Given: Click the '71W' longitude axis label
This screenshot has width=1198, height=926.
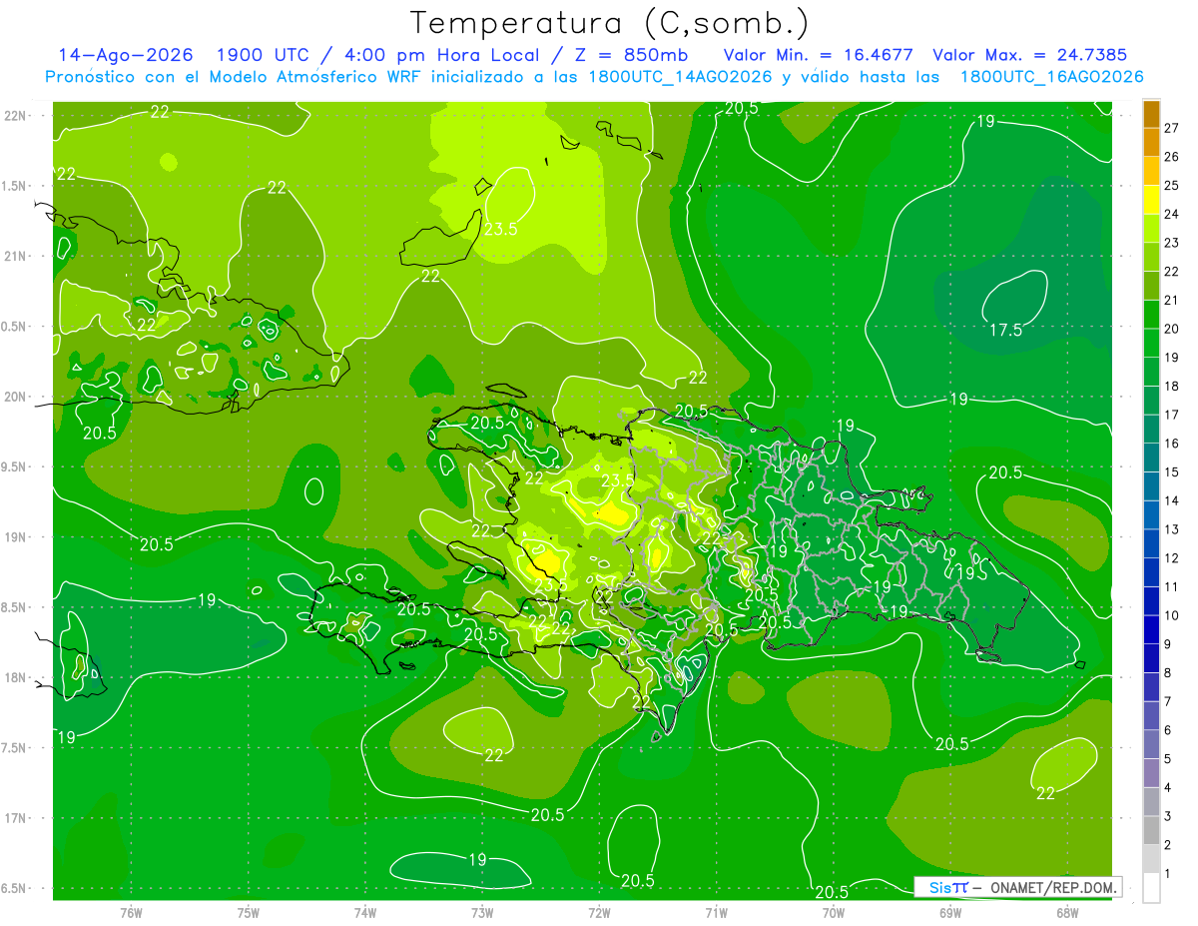Looking at the screenshot, I should (x=716, y=912).
